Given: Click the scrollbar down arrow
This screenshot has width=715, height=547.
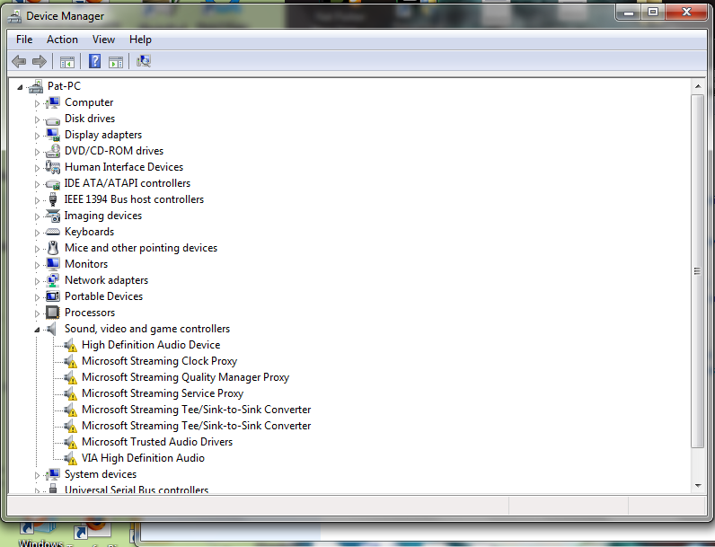Looking at the screenshot, I should pos(698,486).
